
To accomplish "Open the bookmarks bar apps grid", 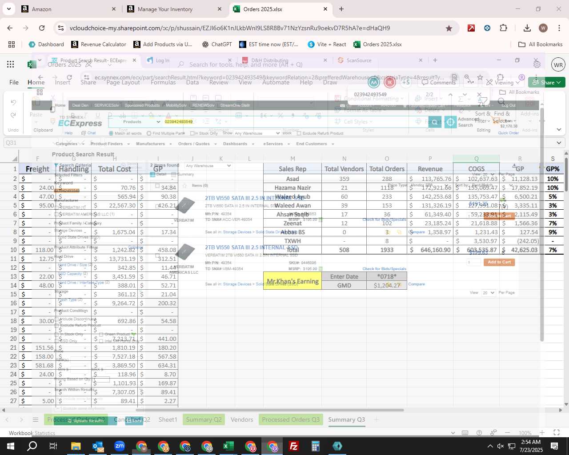I will 12,44.
